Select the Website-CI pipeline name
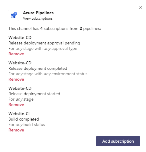This screenshot has width=146, height=152. pos(19,114)
